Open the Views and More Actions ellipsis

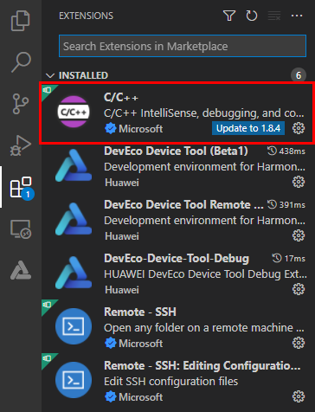(297, 16)
